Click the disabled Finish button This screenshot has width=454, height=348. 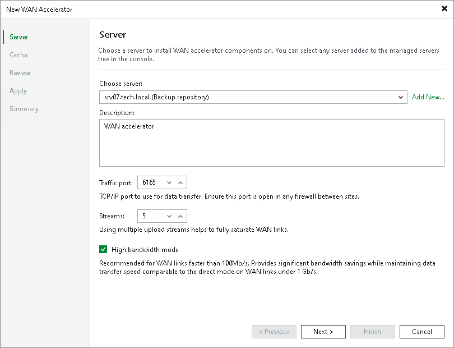click(372, 332)
